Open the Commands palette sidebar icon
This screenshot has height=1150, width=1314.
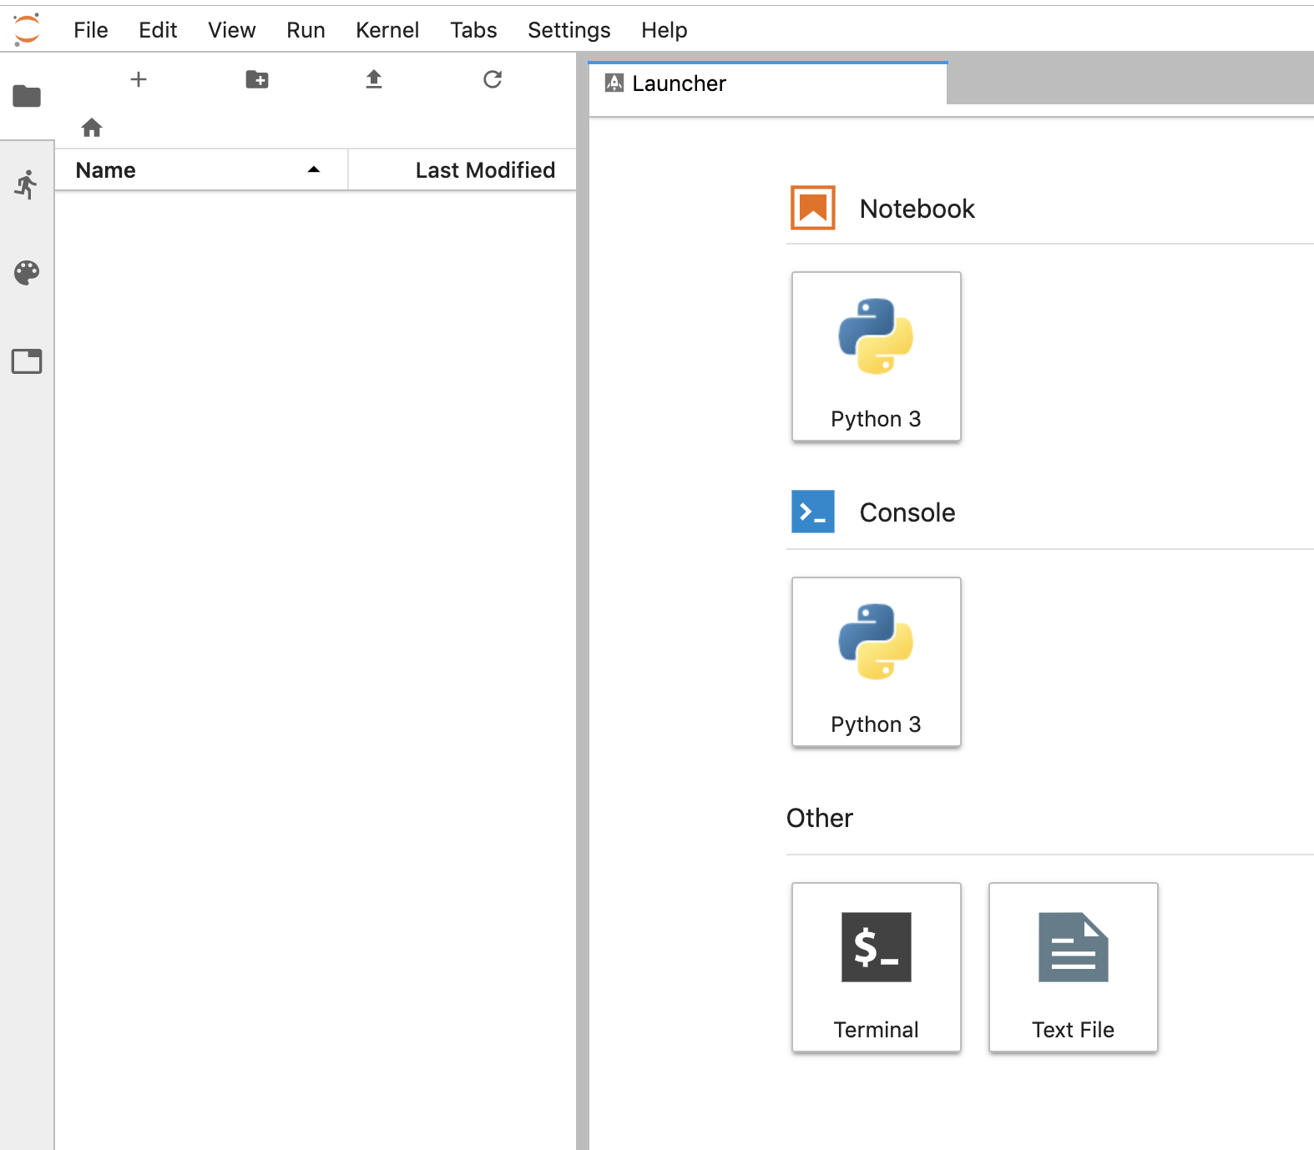[x=27, y=273]
